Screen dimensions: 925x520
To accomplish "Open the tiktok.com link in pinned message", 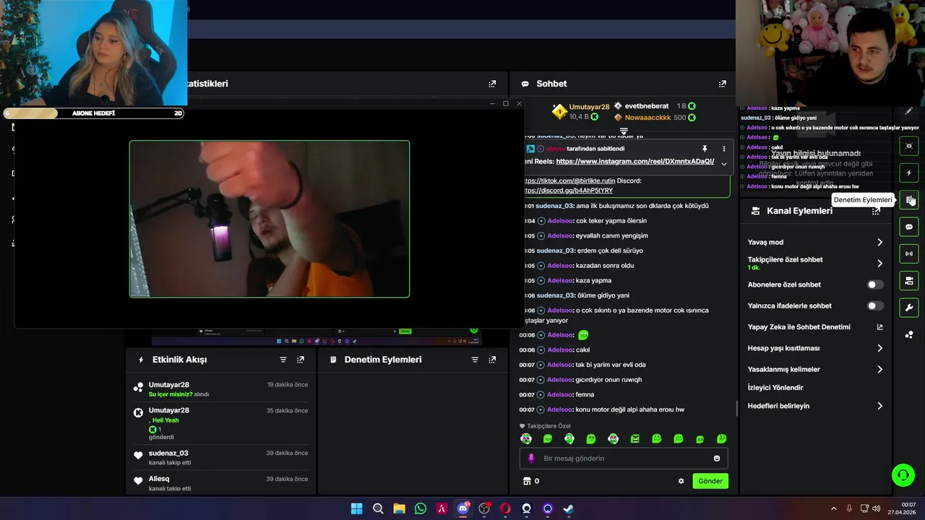I will 570,181.
